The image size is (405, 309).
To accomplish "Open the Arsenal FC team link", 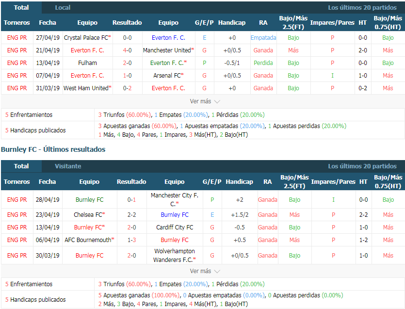I will [167, 76].
